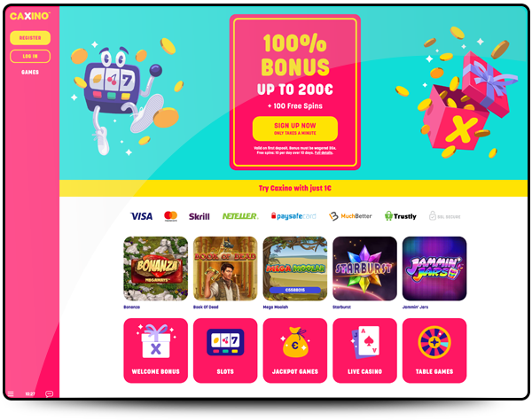Open the Full details link
Image resolution: width=532 pixels, height=420 pixels.
pyautogui.click(x=324, y=153)
